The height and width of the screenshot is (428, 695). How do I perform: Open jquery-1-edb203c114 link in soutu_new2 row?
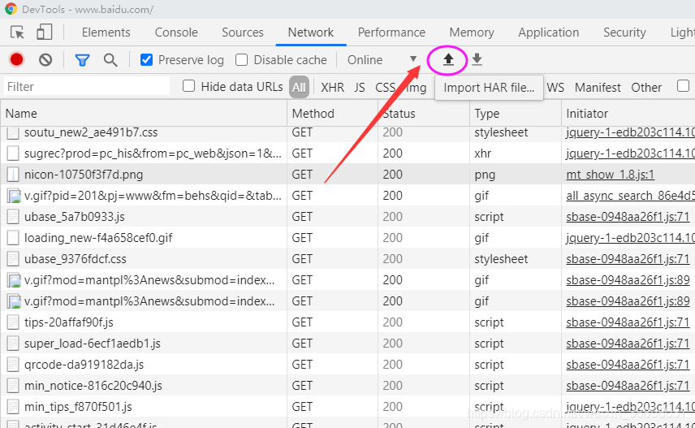(630, 132)
